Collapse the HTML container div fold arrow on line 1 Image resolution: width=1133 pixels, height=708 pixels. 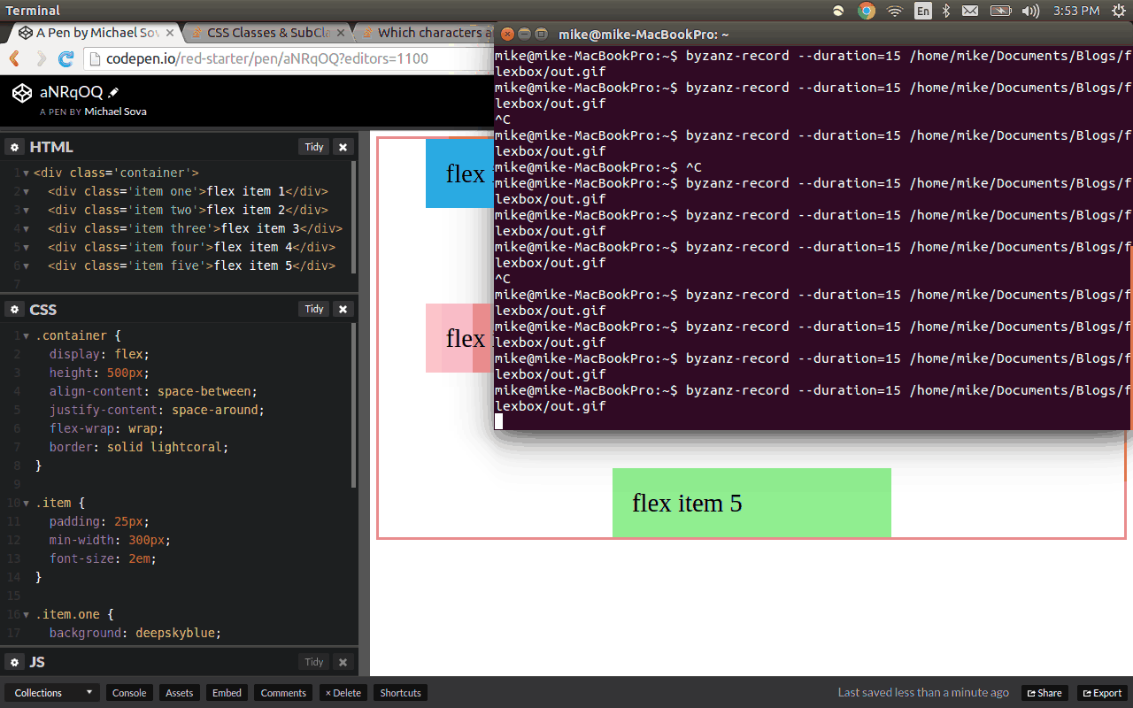click(26, 173)
